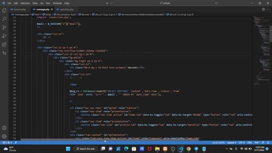
Task: Change the language mode via PHP
Action: click(x=257, y=143)
